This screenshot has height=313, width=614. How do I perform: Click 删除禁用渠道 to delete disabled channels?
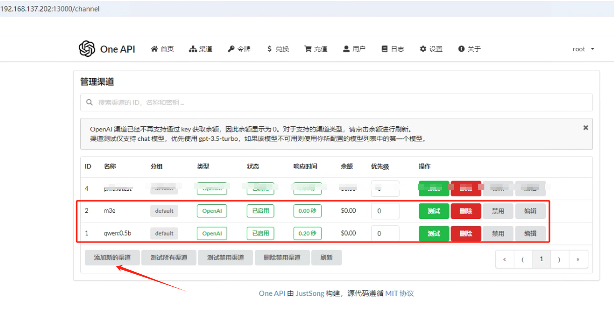(282, 258)
